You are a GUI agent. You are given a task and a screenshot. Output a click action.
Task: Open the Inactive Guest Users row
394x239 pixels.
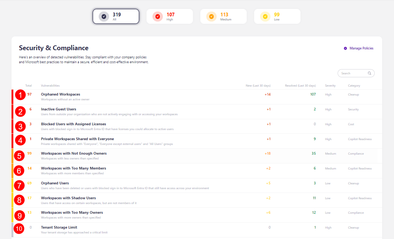click(59, 109)
